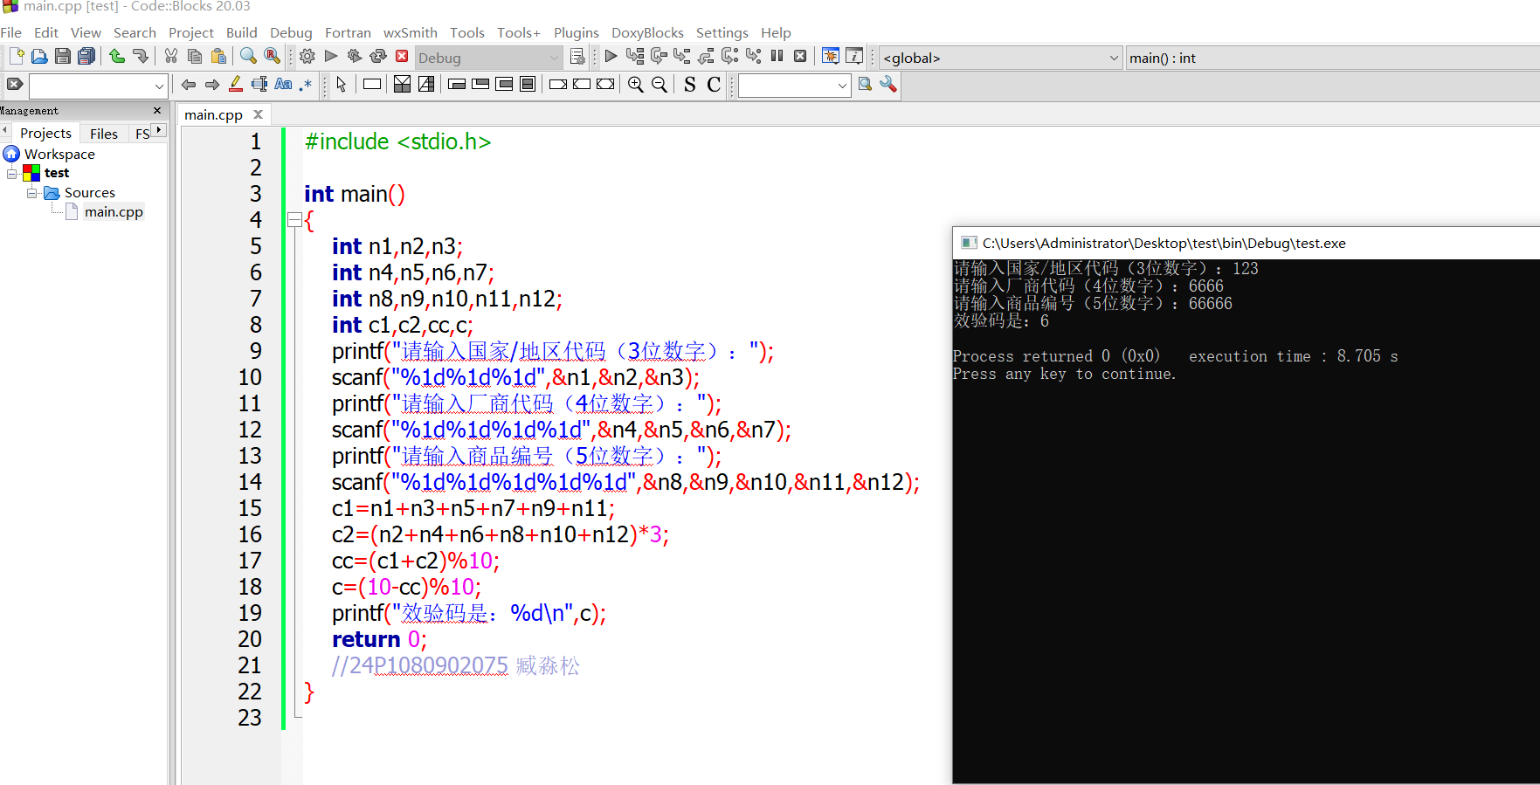The height and width of the screenshot is (785, 1540).
Task: Click the S toolbar button
Action: [690, 85]
